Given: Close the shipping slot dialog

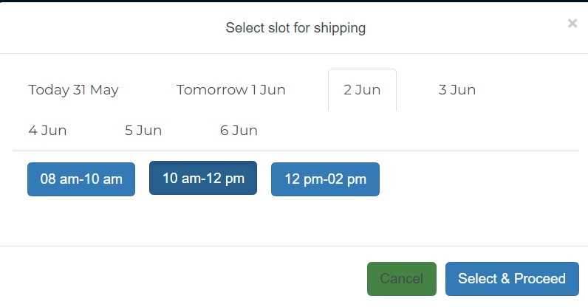Looking at the screenshot, I should coord(572,24).
